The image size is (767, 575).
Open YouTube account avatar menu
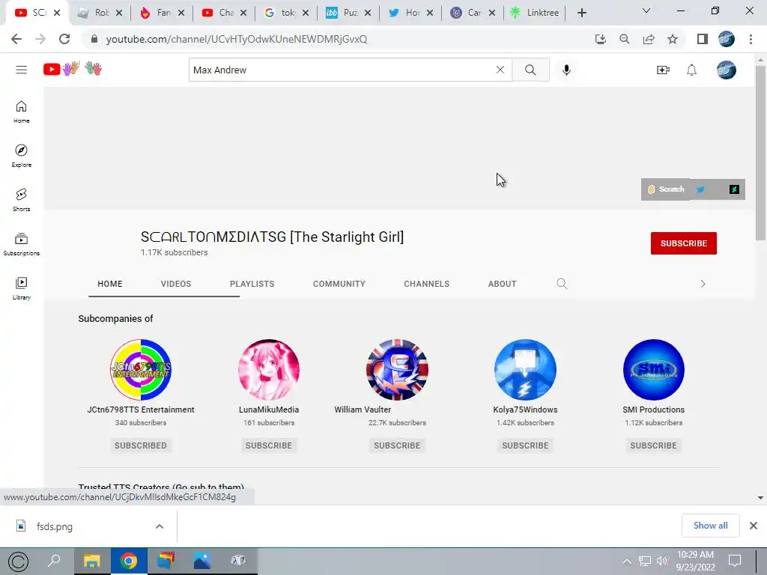coord(727,70)
